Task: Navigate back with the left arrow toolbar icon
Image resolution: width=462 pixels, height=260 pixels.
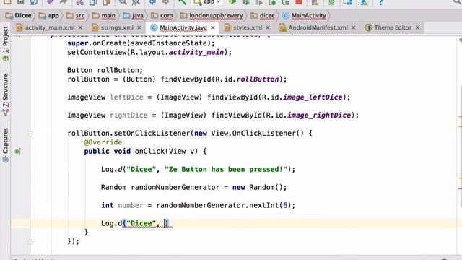Action: [x=152, y=2]
